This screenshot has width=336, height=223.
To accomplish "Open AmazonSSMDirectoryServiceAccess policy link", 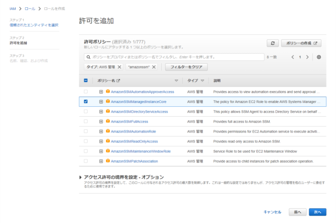I will coord(139,111).
